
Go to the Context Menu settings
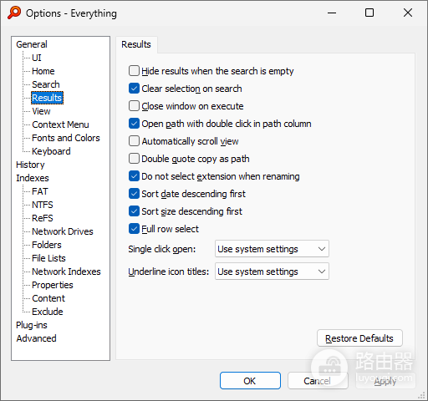[60, 124]
